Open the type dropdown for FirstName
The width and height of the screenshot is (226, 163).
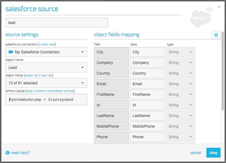pyautogui.click(x=181, y=94)
